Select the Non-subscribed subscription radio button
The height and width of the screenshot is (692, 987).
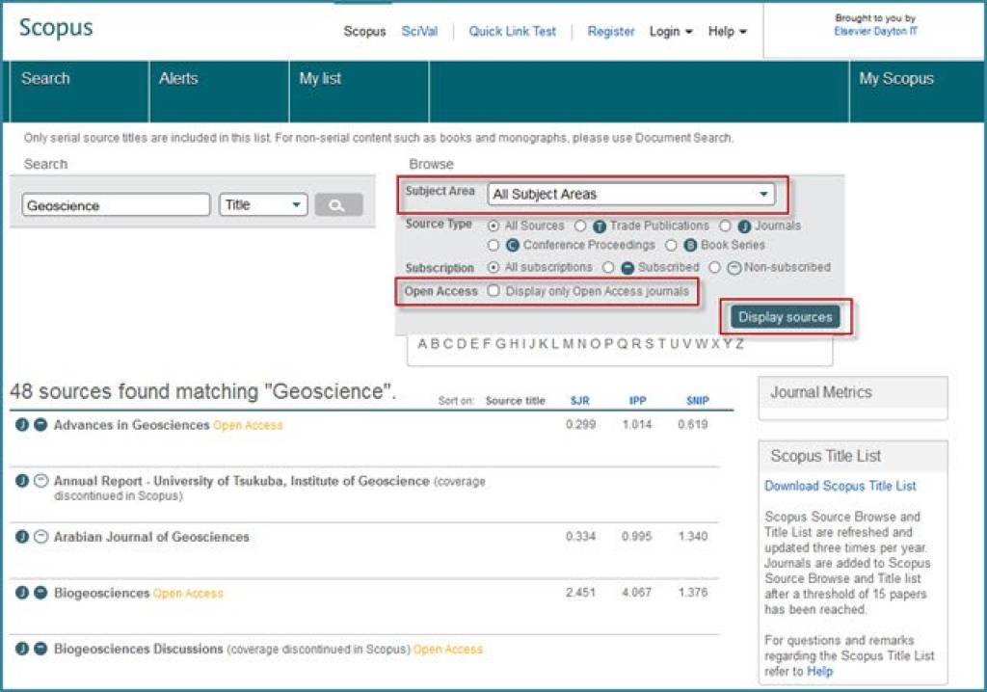[715, 267]
